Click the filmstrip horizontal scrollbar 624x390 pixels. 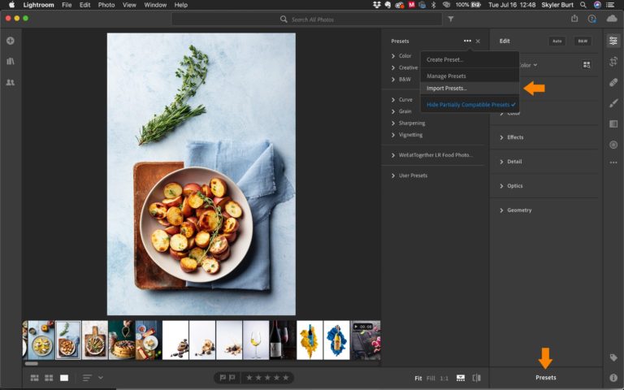[x=32, y=363]
